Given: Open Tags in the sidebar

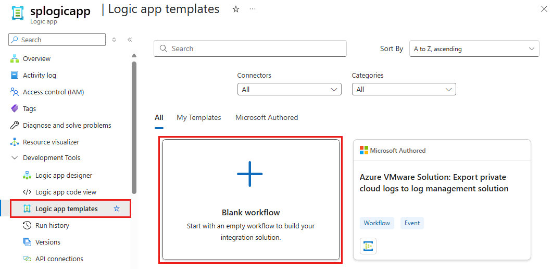Looking at the screenshot, I should coord(30,108).
